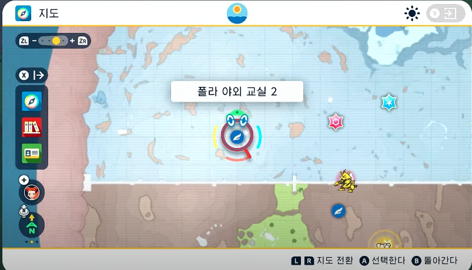Click the A 선택한다 select prompt
Screen dimensions: 472x270
coord(382,261)
